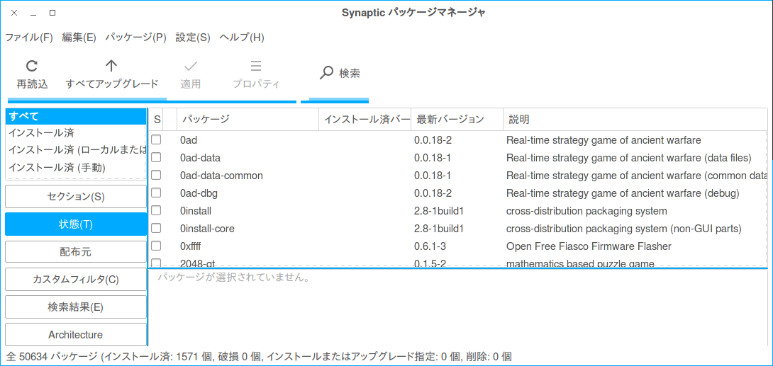Sort by 最新バージョン column header
The image size is (773, 366).
457,120
